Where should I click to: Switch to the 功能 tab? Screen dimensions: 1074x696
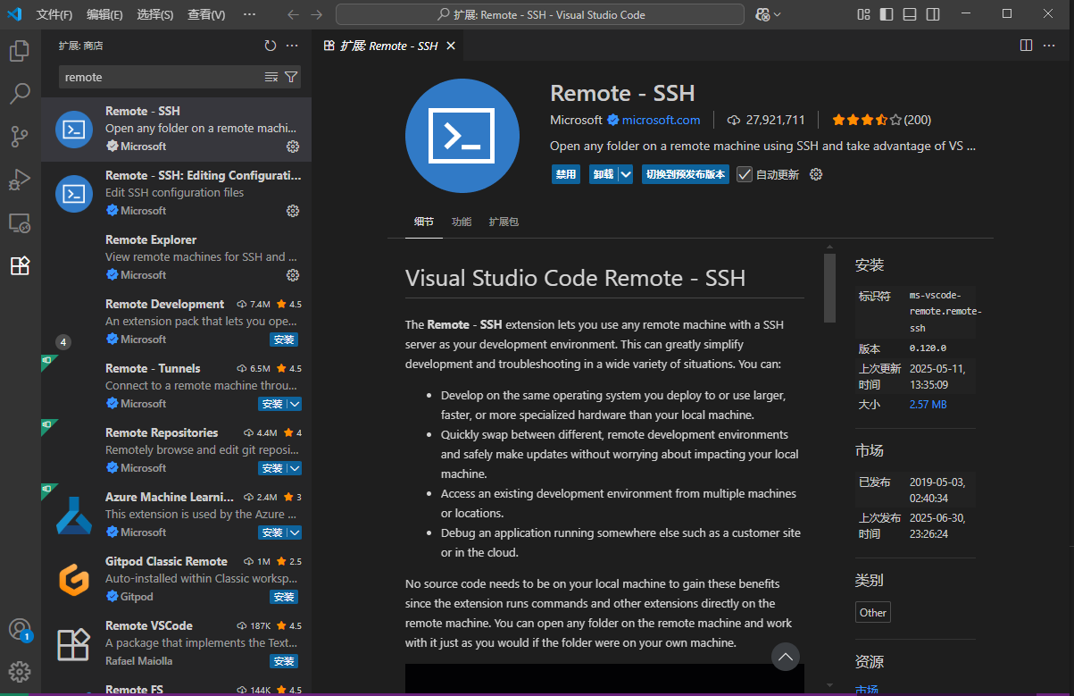point(461,222)
